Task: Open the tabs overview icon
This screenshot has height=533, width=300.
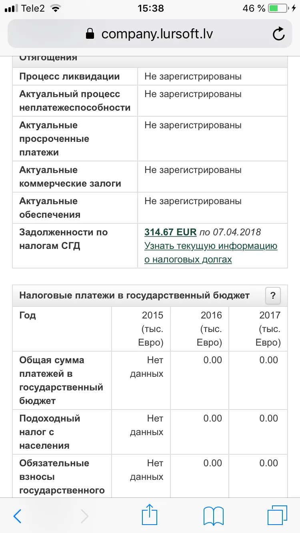Action: pos(278,515)
